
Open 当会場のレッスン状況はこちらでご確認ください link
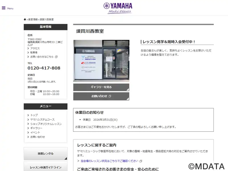(x=109, y=161)
